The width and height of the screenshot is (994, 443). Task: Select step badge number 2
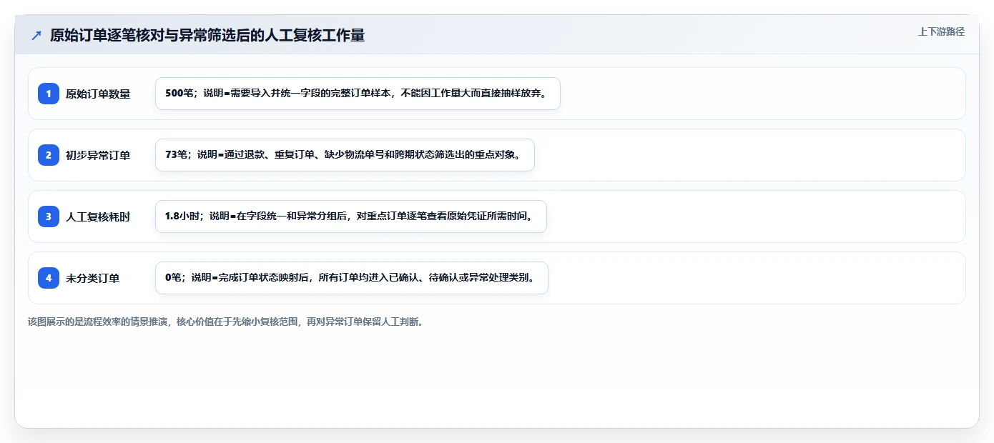49,155
